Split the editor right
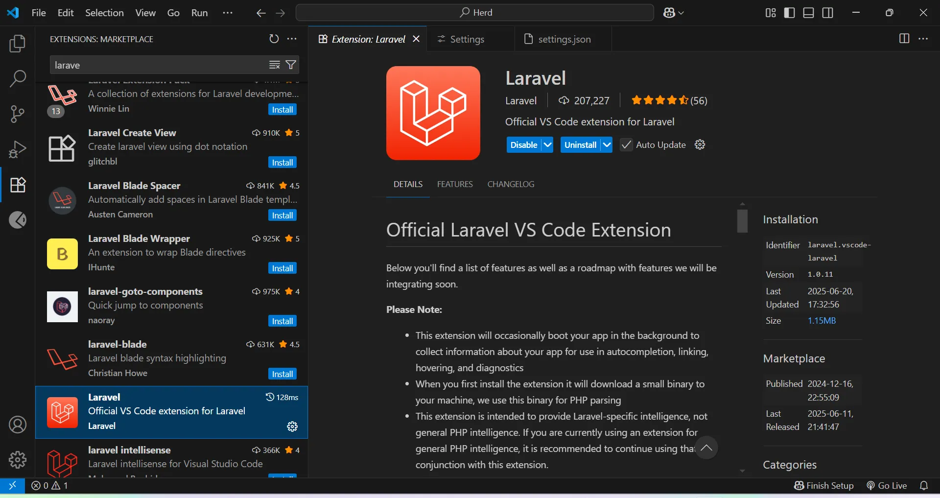The height and width of the screenshot is (498, 940). pyautogui.click(x=904, y=39)
